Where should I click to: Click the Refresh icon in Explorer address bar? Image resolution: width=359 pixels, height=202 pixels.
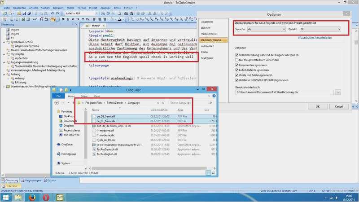click(x=162, y=102)
